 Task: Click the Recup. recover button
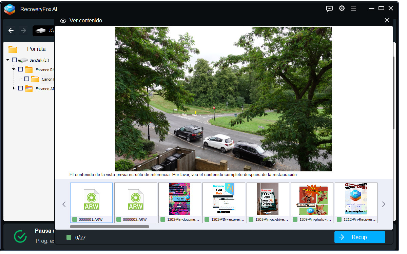click(360, 237)
